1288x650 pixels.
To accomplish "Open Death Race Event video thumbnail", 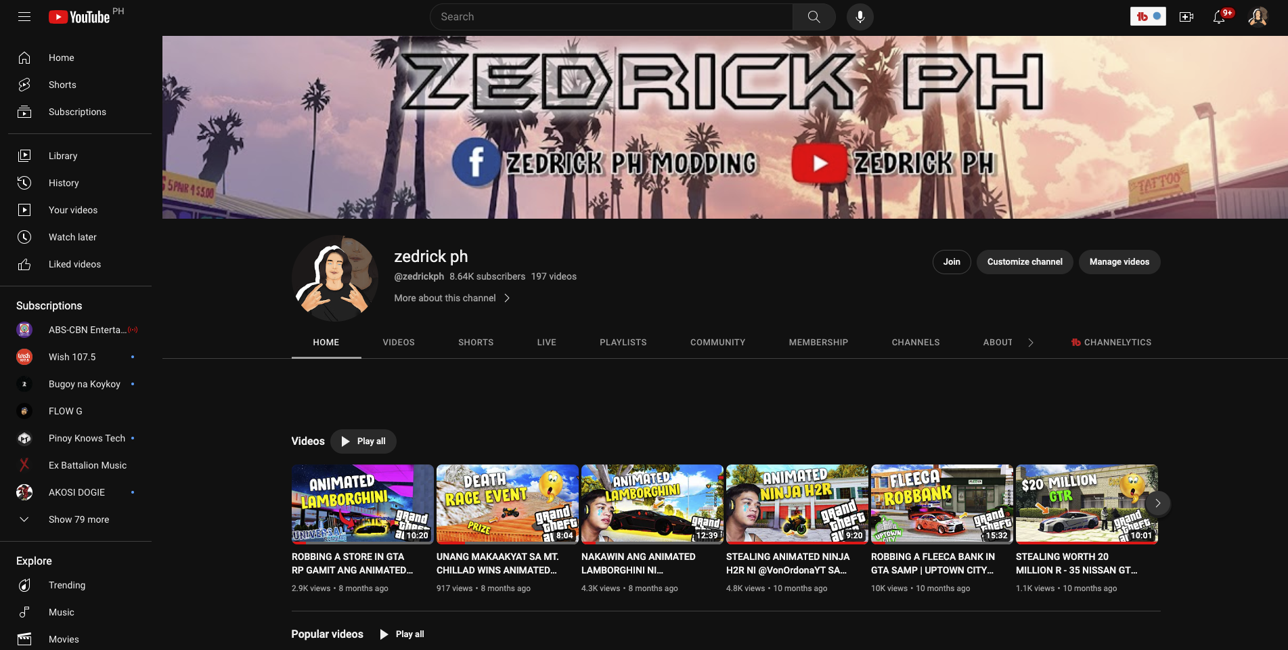I will [x=508, y=504].
